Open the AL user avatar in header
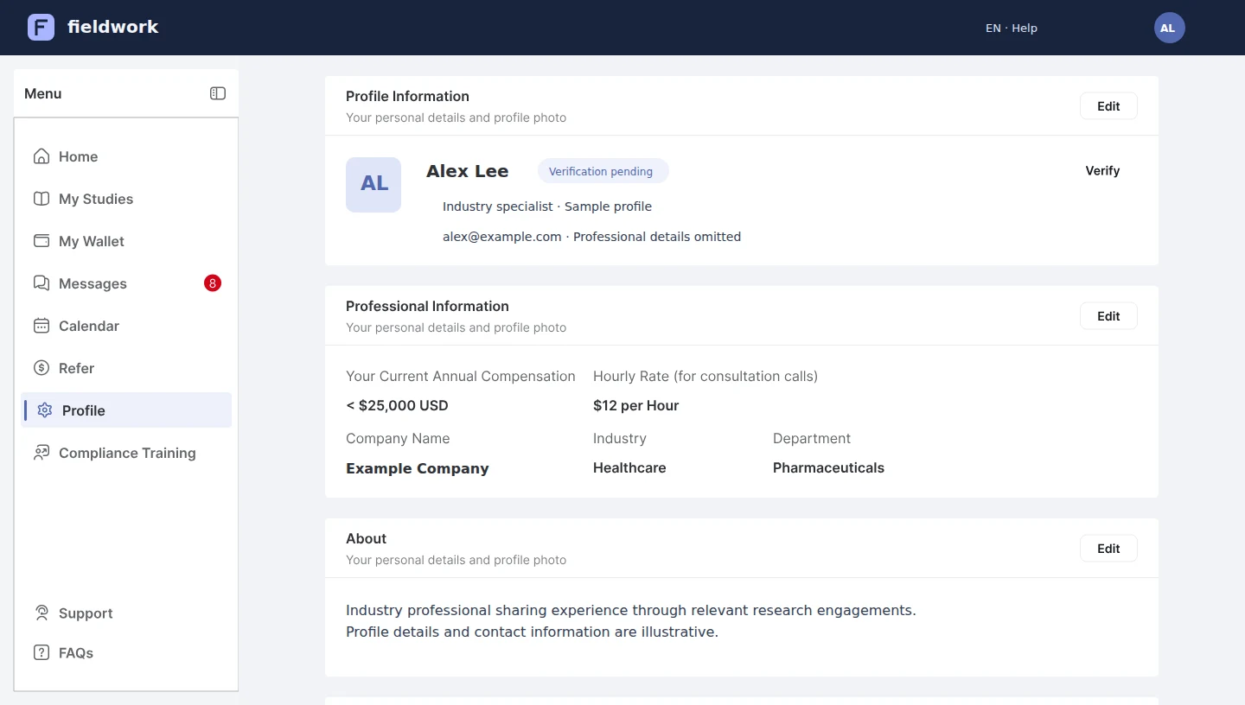This screenshot has height=705, width=1245. click(x=1169, y=28)
